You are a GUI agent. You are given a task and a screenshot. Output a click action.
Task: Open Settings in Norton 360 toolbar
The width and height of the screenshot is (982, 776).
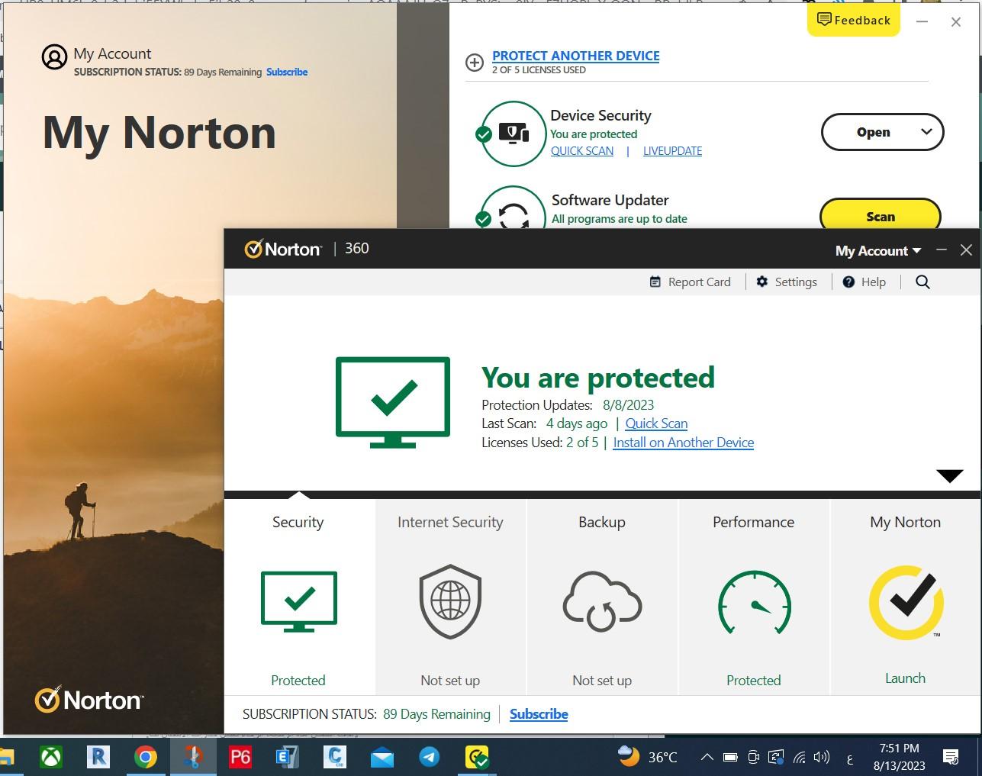click(x=787, y=282)
